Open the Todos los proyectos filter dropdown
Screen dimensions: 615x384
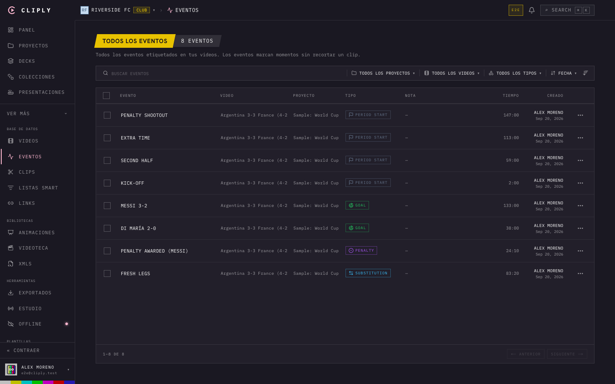pos(383,73)
